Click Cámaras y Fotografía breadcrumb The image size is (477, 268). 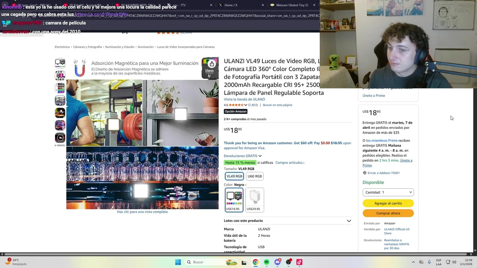click(x=88, y=47)
